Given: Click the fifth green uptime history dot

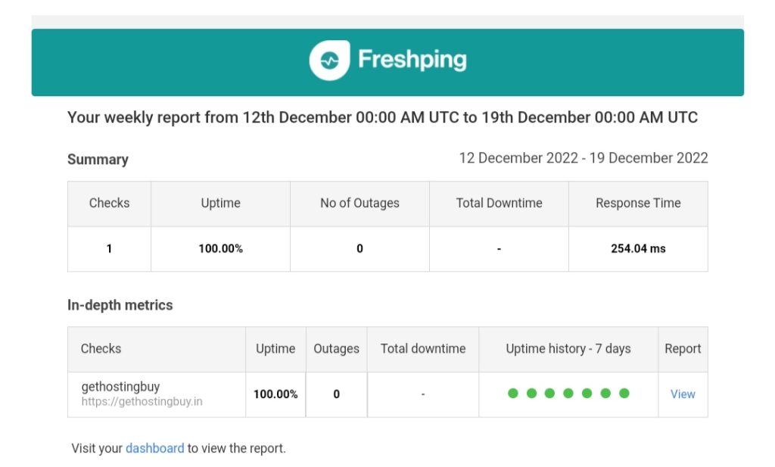Looking at the screenshot, I should click(x=587, y=394).
